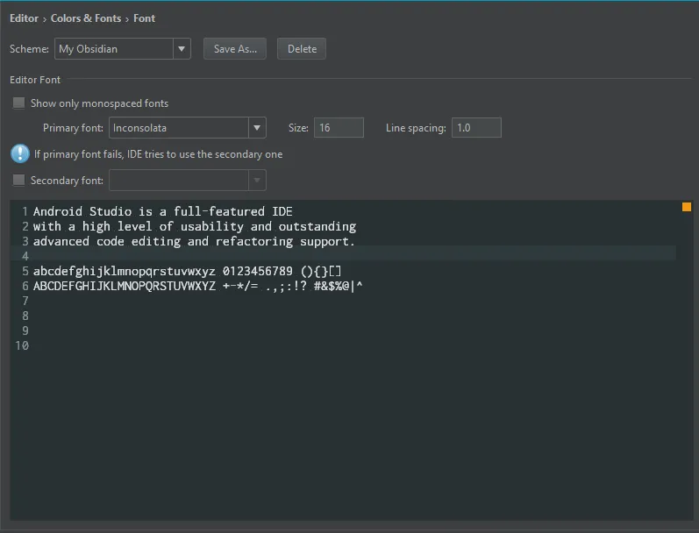The height and width of the screenshot is (533, 699).
Task: Enable the Secondary font checkbox
Action: coord(18,180)
